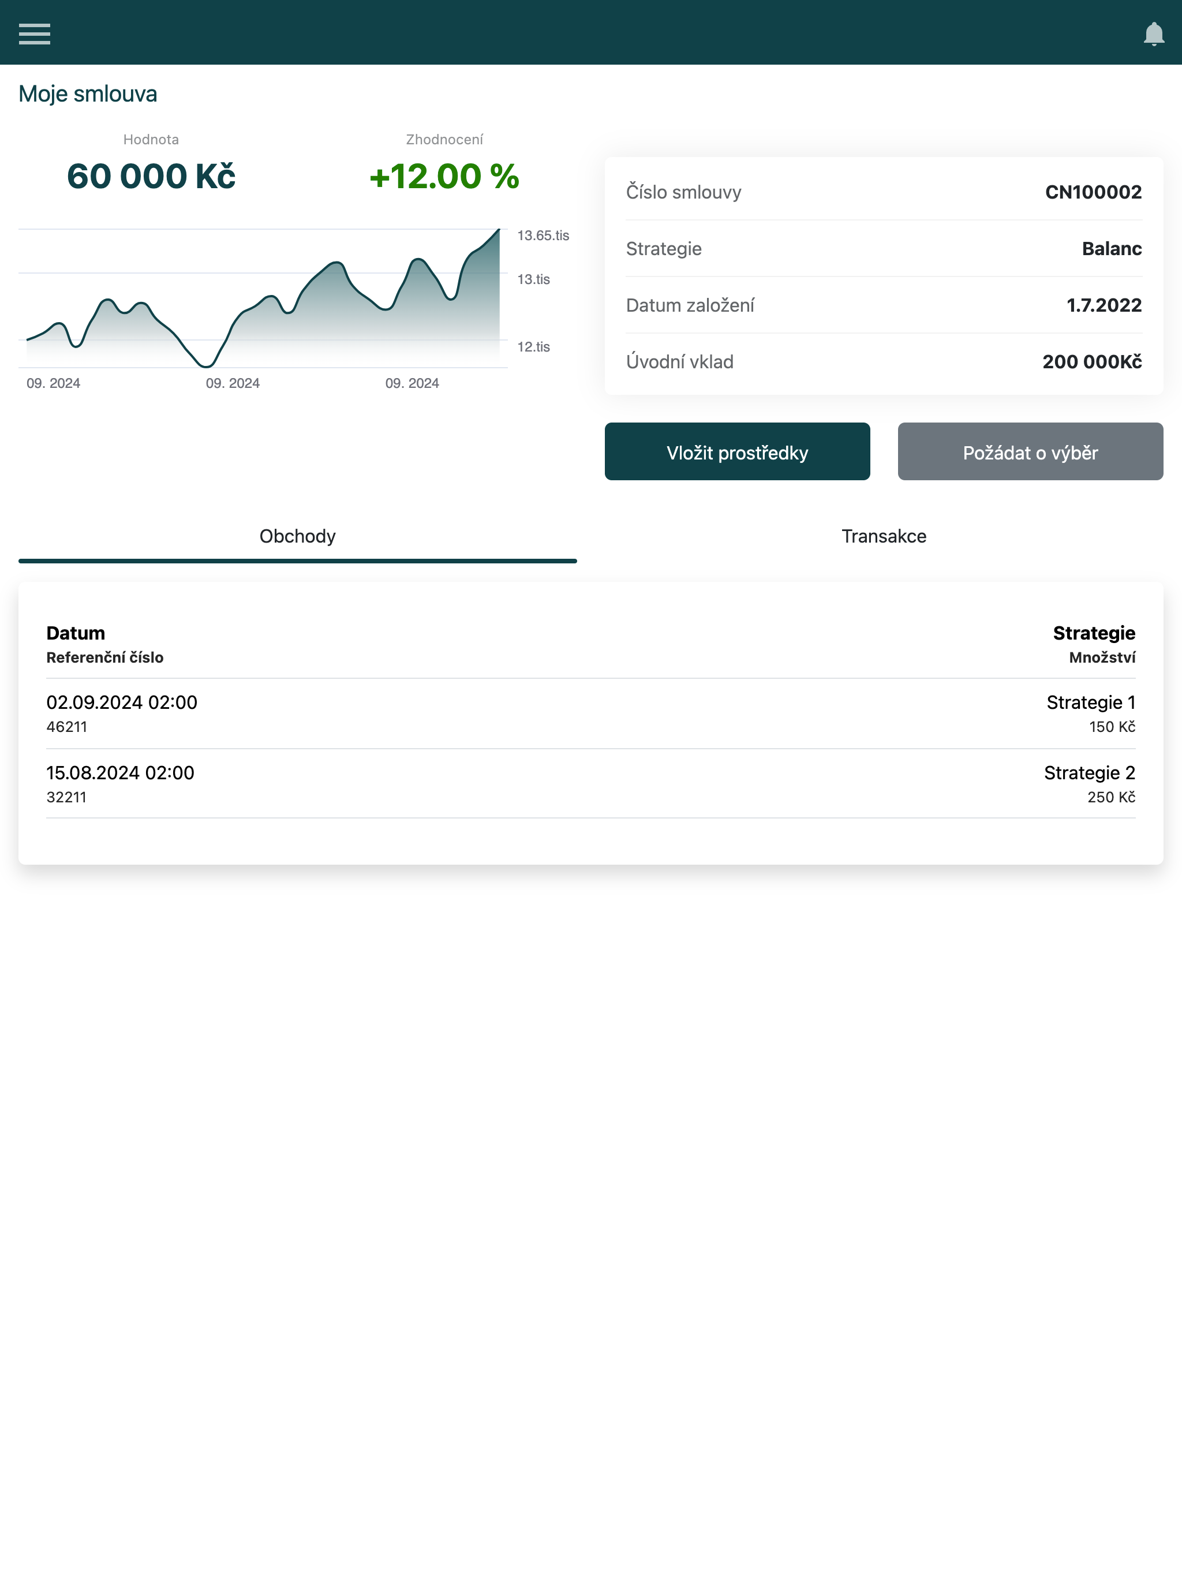The image size is (1182, 1577).
Task: Open notifications bell
Action: tap(1154, 33)
